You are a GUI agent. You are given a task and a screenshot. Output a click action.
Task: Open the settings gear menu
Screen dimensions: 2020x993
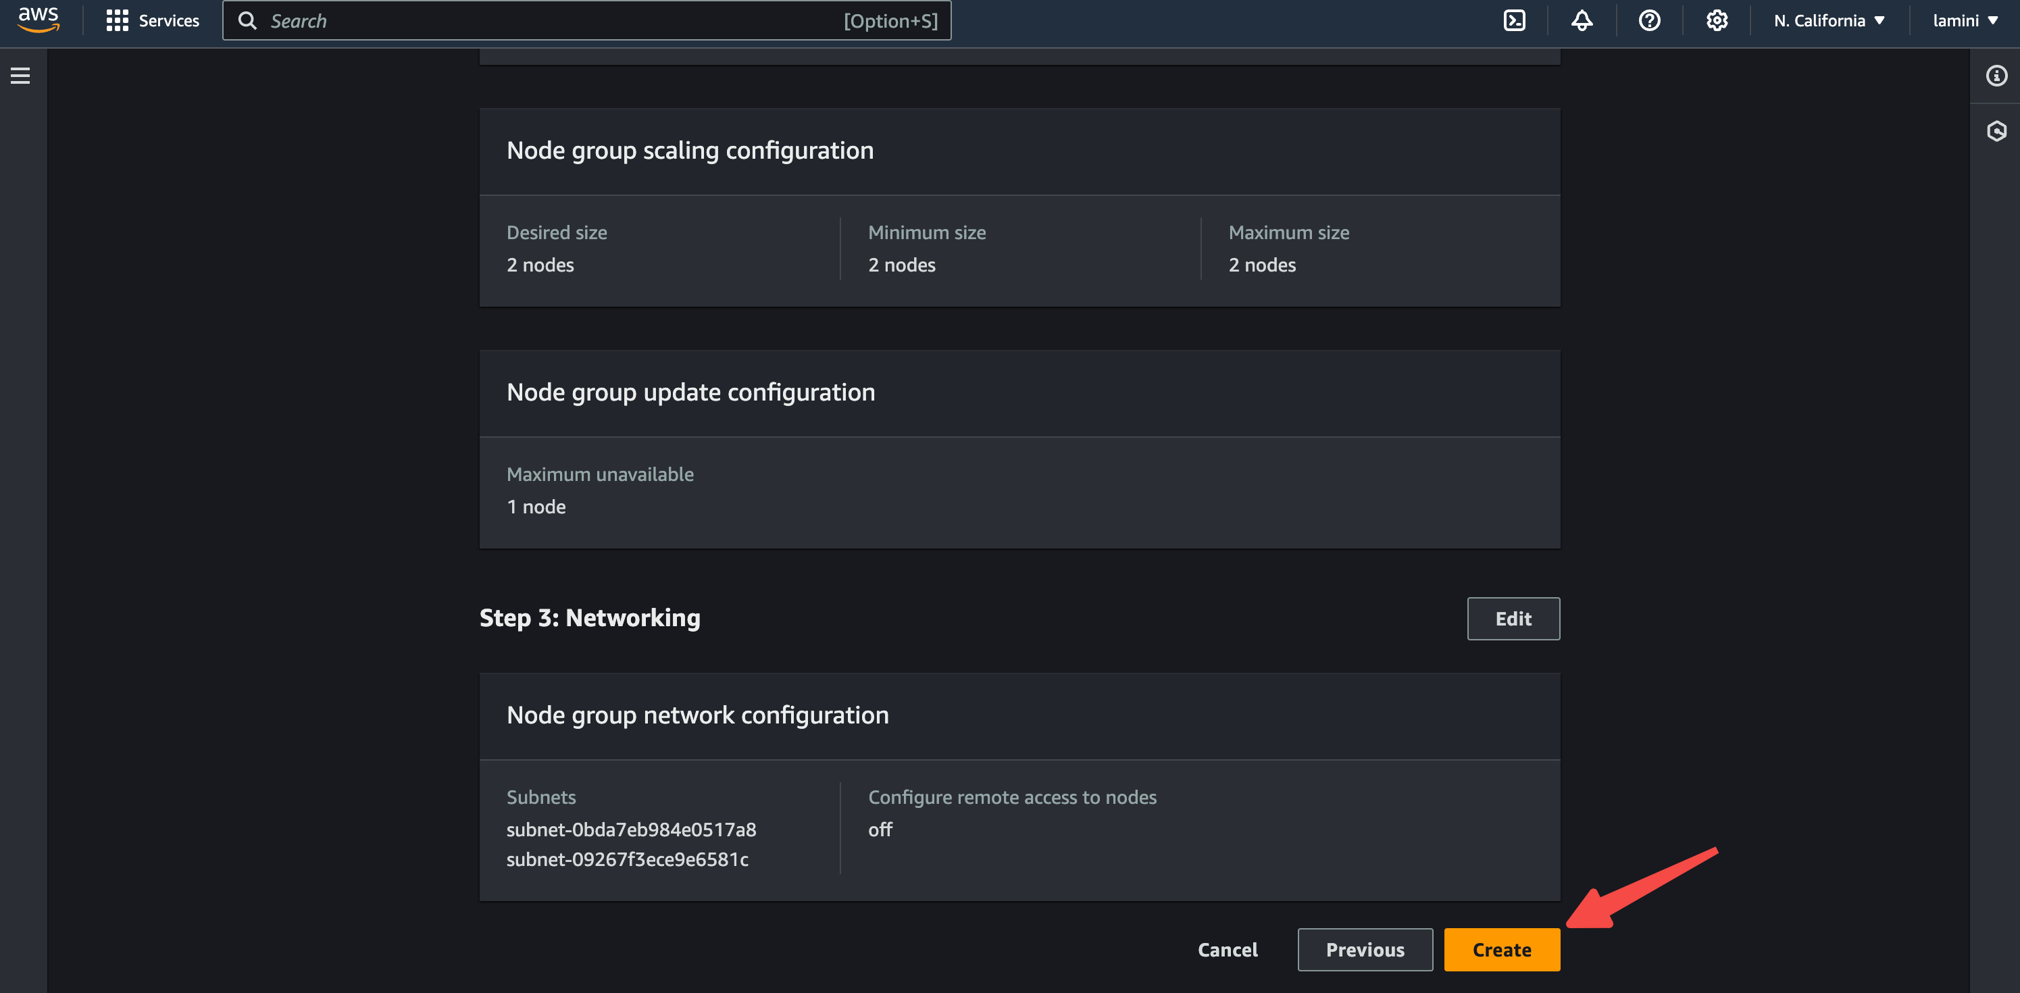1717,20
